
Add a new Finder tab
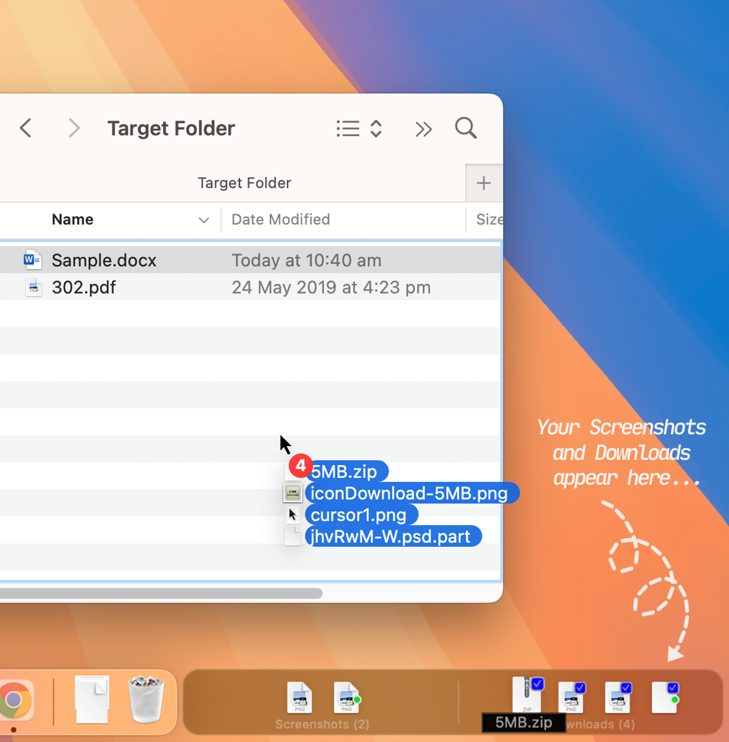(484, 183)
